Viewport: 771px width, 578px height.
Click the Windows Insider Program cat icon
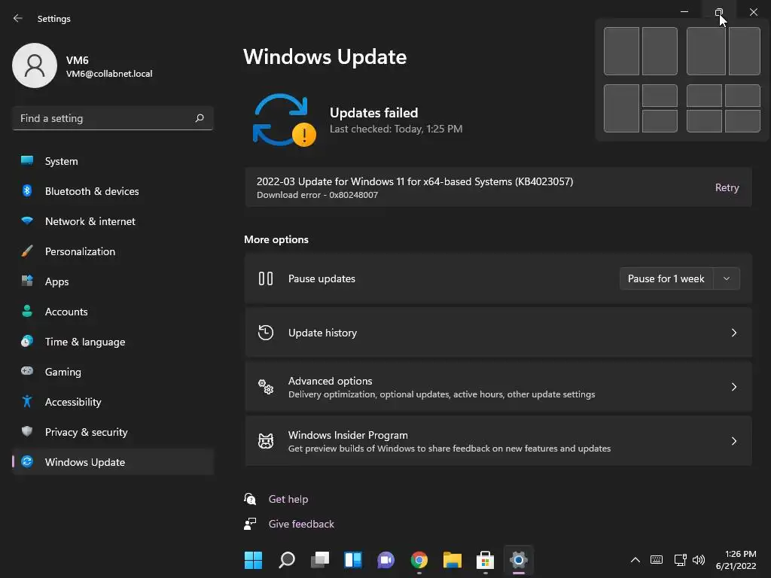(x=266, y=441)
